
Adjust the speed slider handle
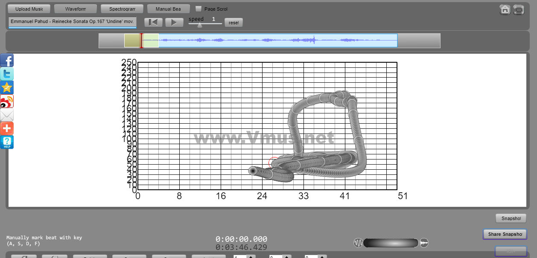(x=199, y=25)
